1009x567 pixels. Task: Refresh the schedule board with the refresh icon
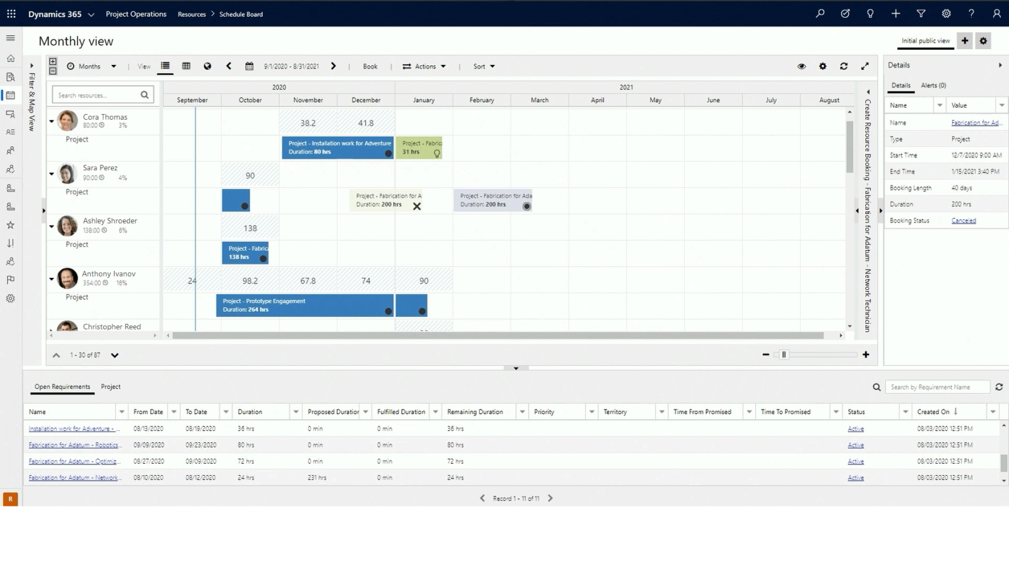pos(844,66)
